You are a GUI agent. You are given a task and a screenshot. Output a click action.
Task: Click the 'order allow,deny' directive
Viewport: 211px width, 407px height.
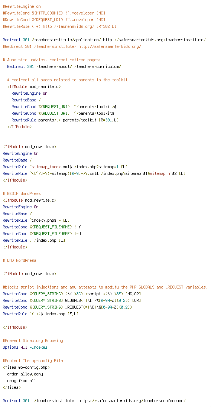pyautogui.click(x=25, y=374)
